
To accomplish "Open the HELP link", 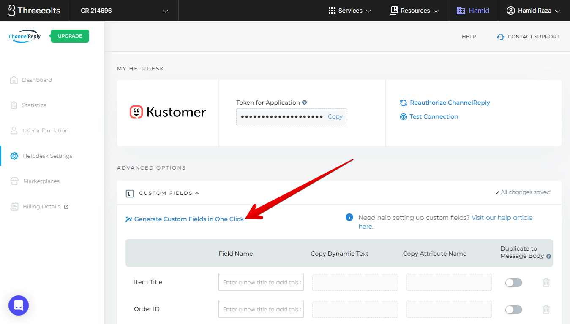I will [x=469, y=37].
